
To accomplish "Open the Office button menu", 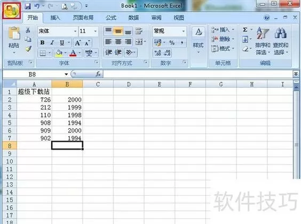I will (12, 11).
